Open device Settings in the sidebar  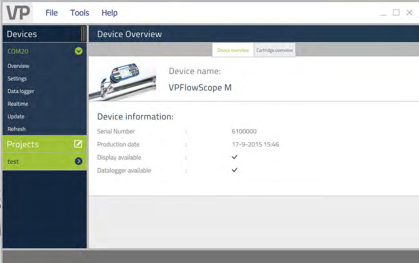(x=17, y=79)
